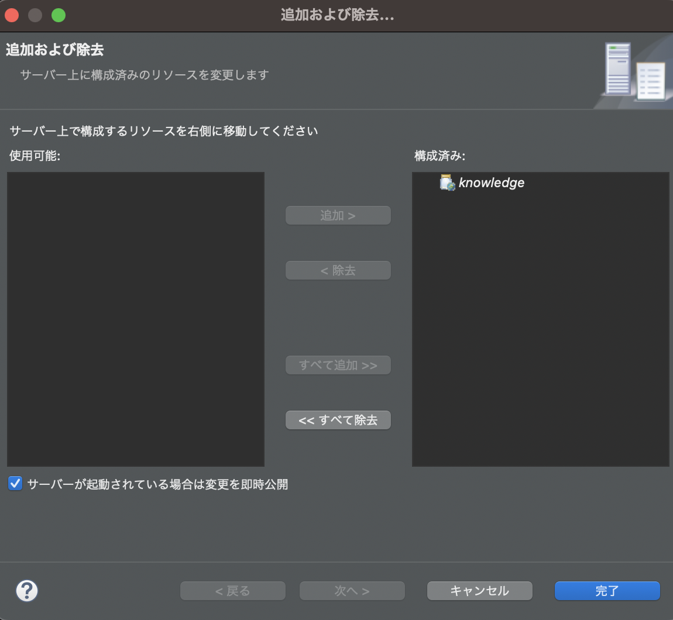This screenshot has height=620, width=673.
Task: Disable the サーバーが起動されている場合は変更を即時公開 checkbox
Action: [x=15, y=484]
